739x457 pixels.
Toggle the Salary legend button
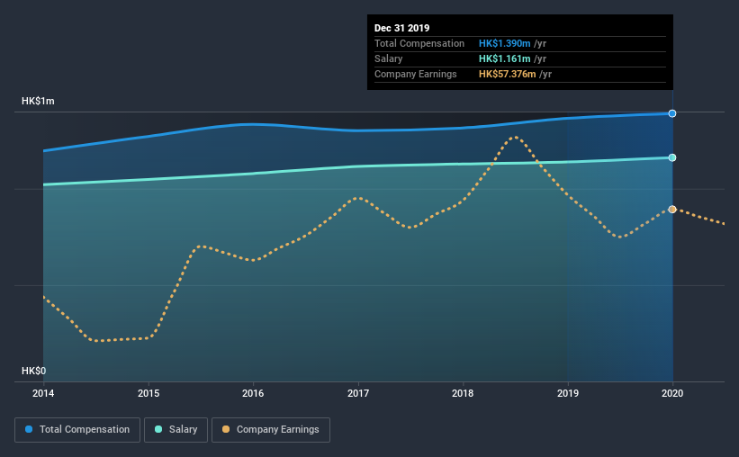pos(176,430)
